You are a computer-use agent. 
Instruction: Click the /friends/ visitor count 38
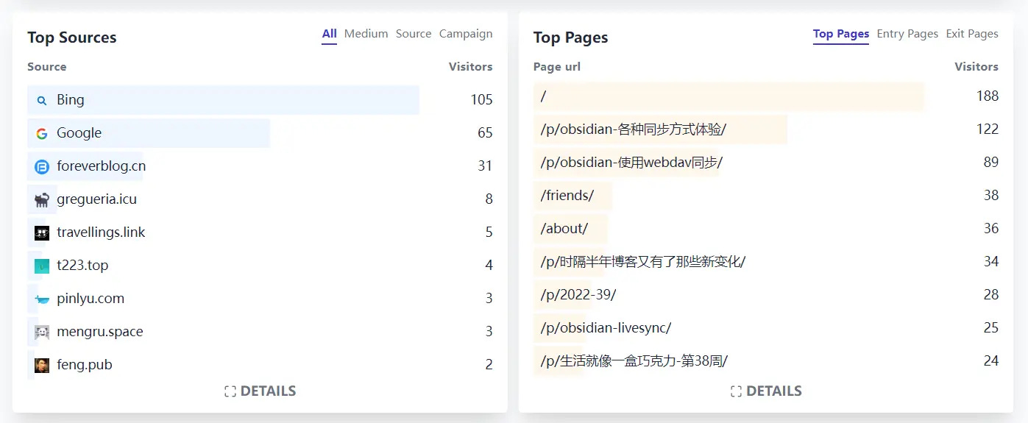pyautogui.click(x=990, y=196)
